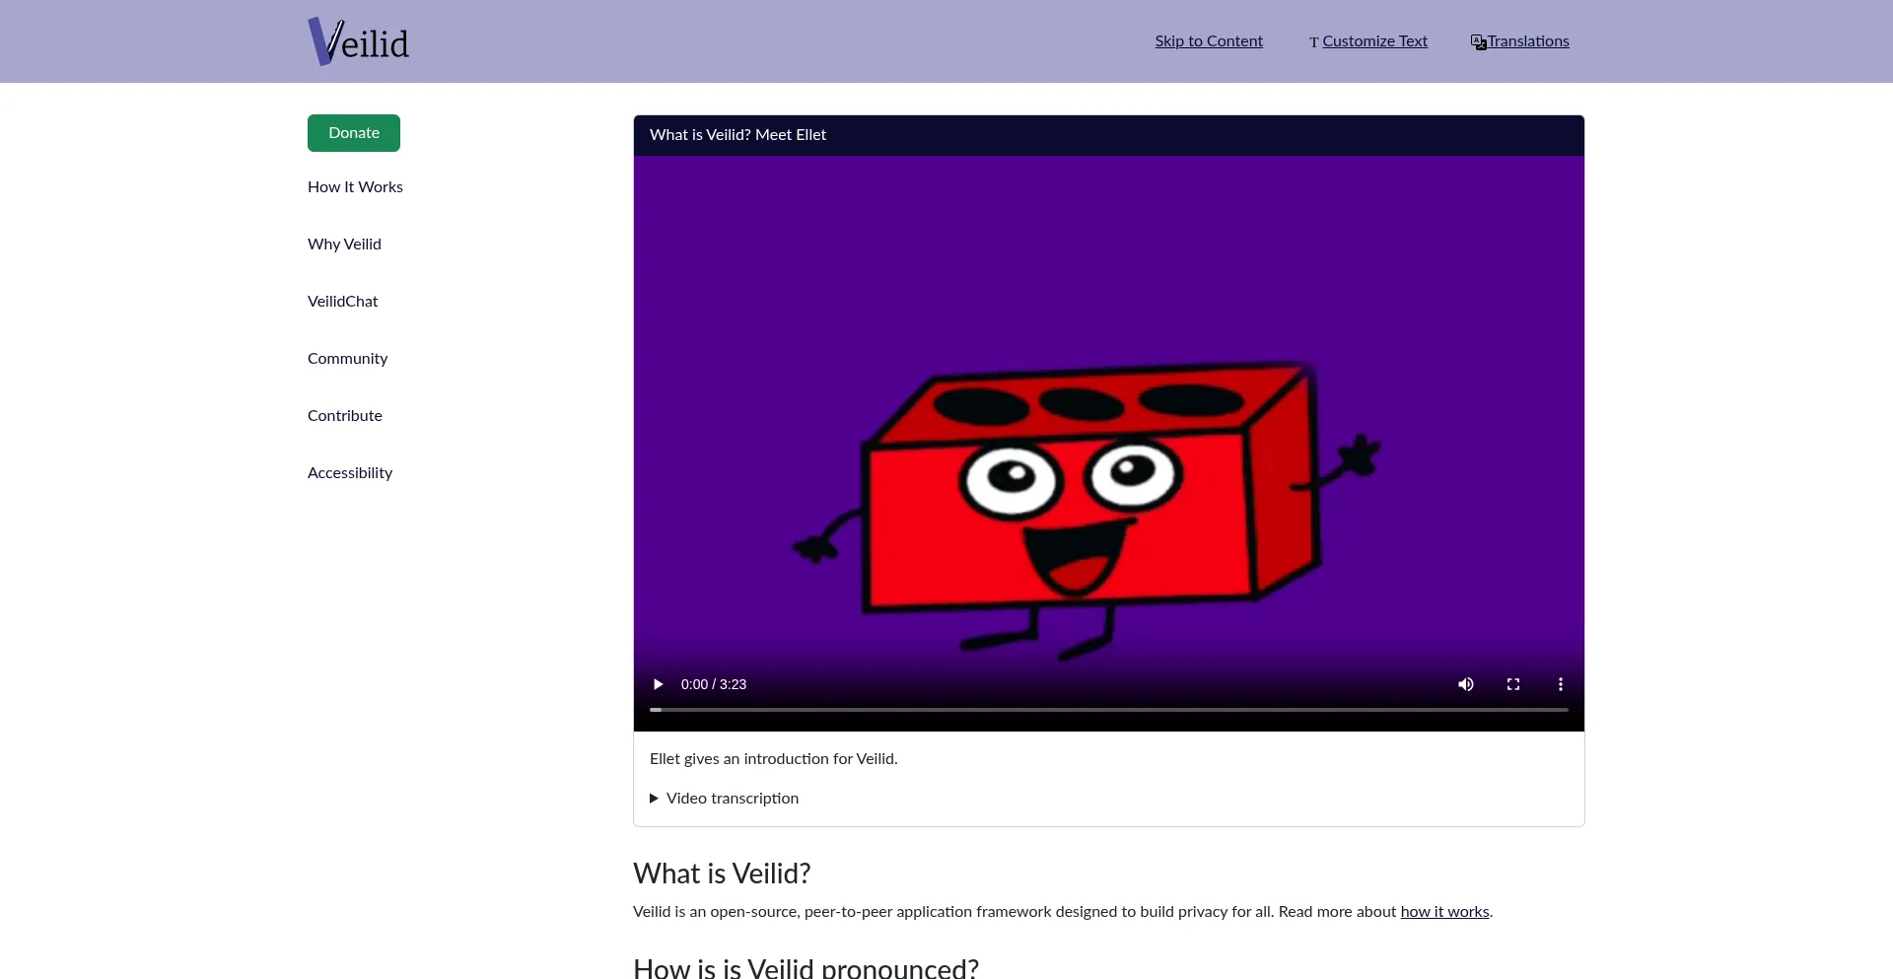Expand the Video transcription section
Screen dimensions: 1893x979
pos(732,798)
